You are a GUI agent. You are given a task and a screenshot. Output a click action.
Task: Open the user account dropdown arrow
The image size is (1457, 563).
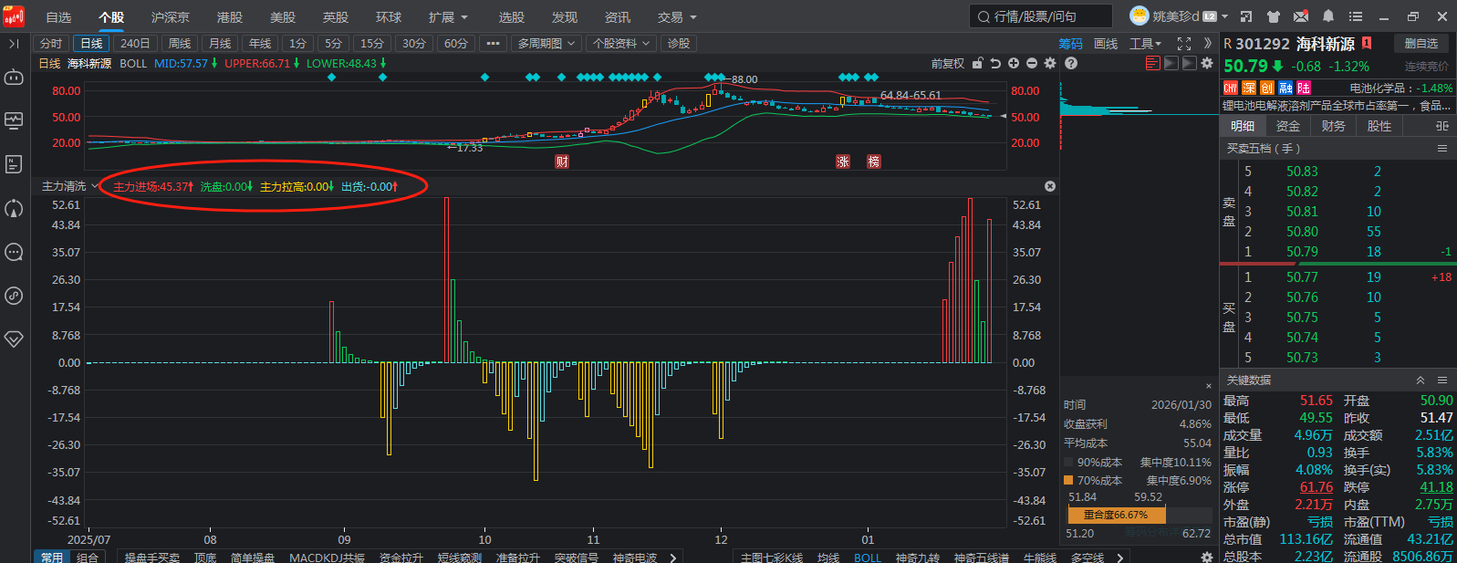tap(1224, 16)
